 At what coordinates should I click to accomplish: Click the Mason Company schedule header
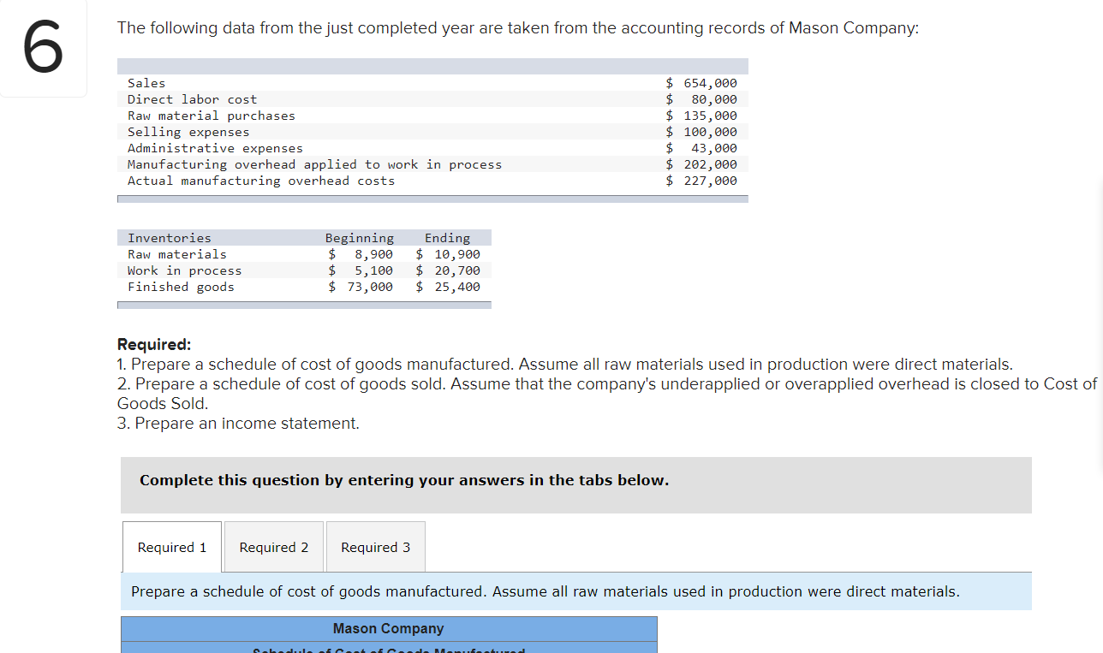pos(389,629)
